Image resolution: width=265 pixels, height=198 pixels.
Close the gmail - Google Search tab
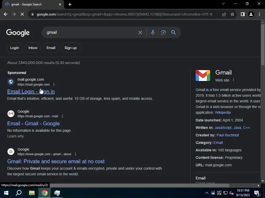[60, 4]
